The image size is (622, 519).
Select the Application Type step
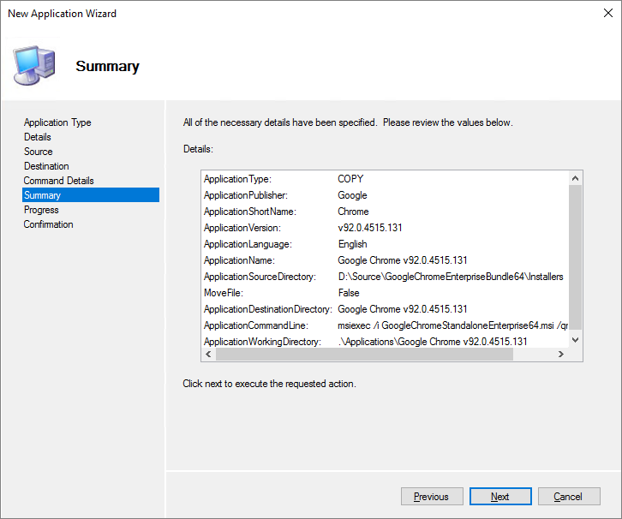click(57, 122)
